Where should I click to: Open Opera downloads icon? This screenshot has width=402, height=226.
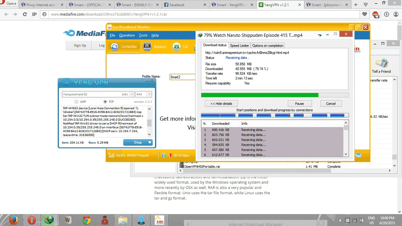pyautogui.click(x=386, y=14)
